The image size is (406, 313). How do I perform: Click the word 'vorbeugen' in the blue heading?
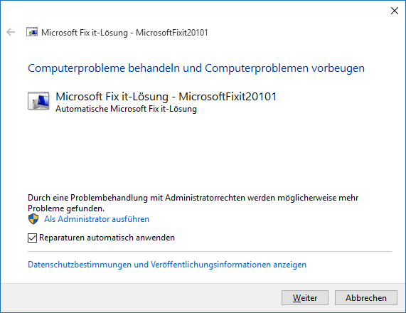pyautogui.click(x=338, y=68)
